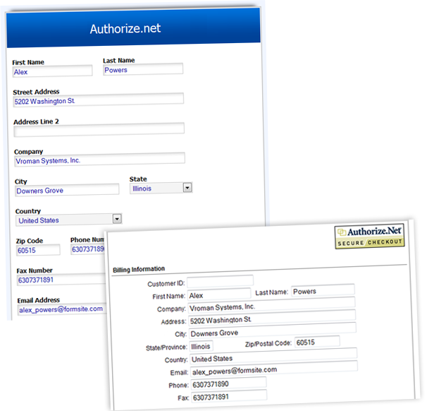Open the State dropdown showing Illinois
The width and height of the screenshot is (427, 411).
(161, 188)
